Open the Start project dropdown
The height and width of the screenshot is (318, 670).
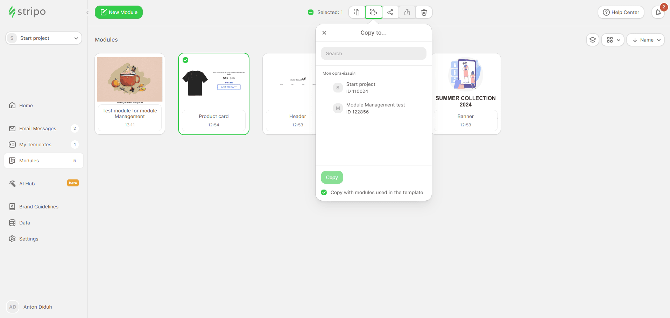(x=44, y=38)
